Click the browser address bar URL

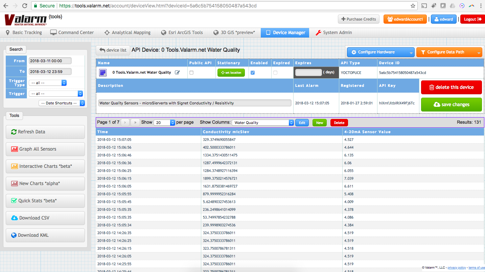point(158,6)
